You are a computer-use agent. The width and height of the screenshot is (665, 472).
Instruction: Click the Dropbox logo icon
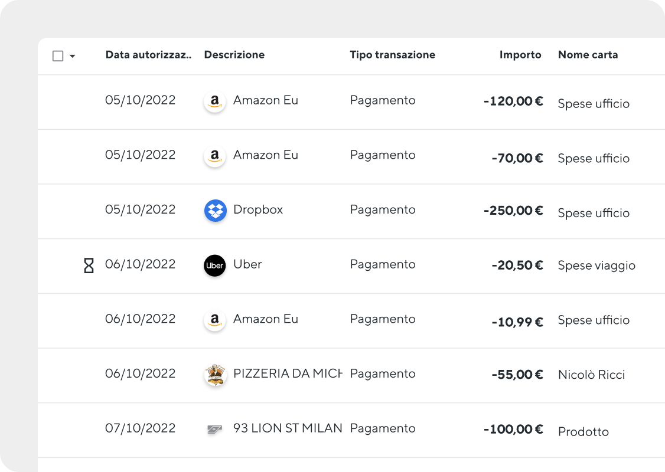coord(215,211)
